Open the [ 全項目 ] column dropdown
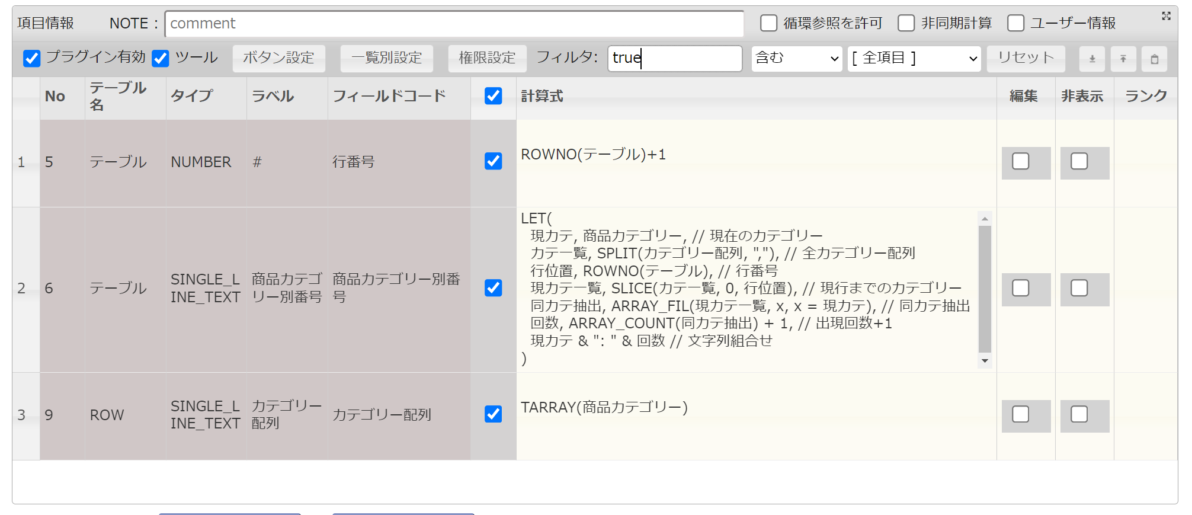The image size is (1192, 515). [914, 59]
